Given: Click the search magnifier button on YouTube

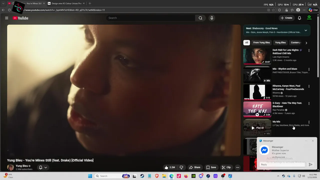Looking at the screenshot, I should 200,18.
